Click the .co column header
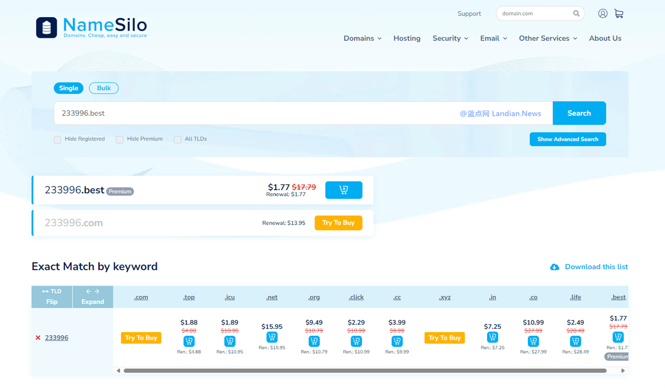Image resolution: width=665 pixels, height=388 pixels. 533,297
